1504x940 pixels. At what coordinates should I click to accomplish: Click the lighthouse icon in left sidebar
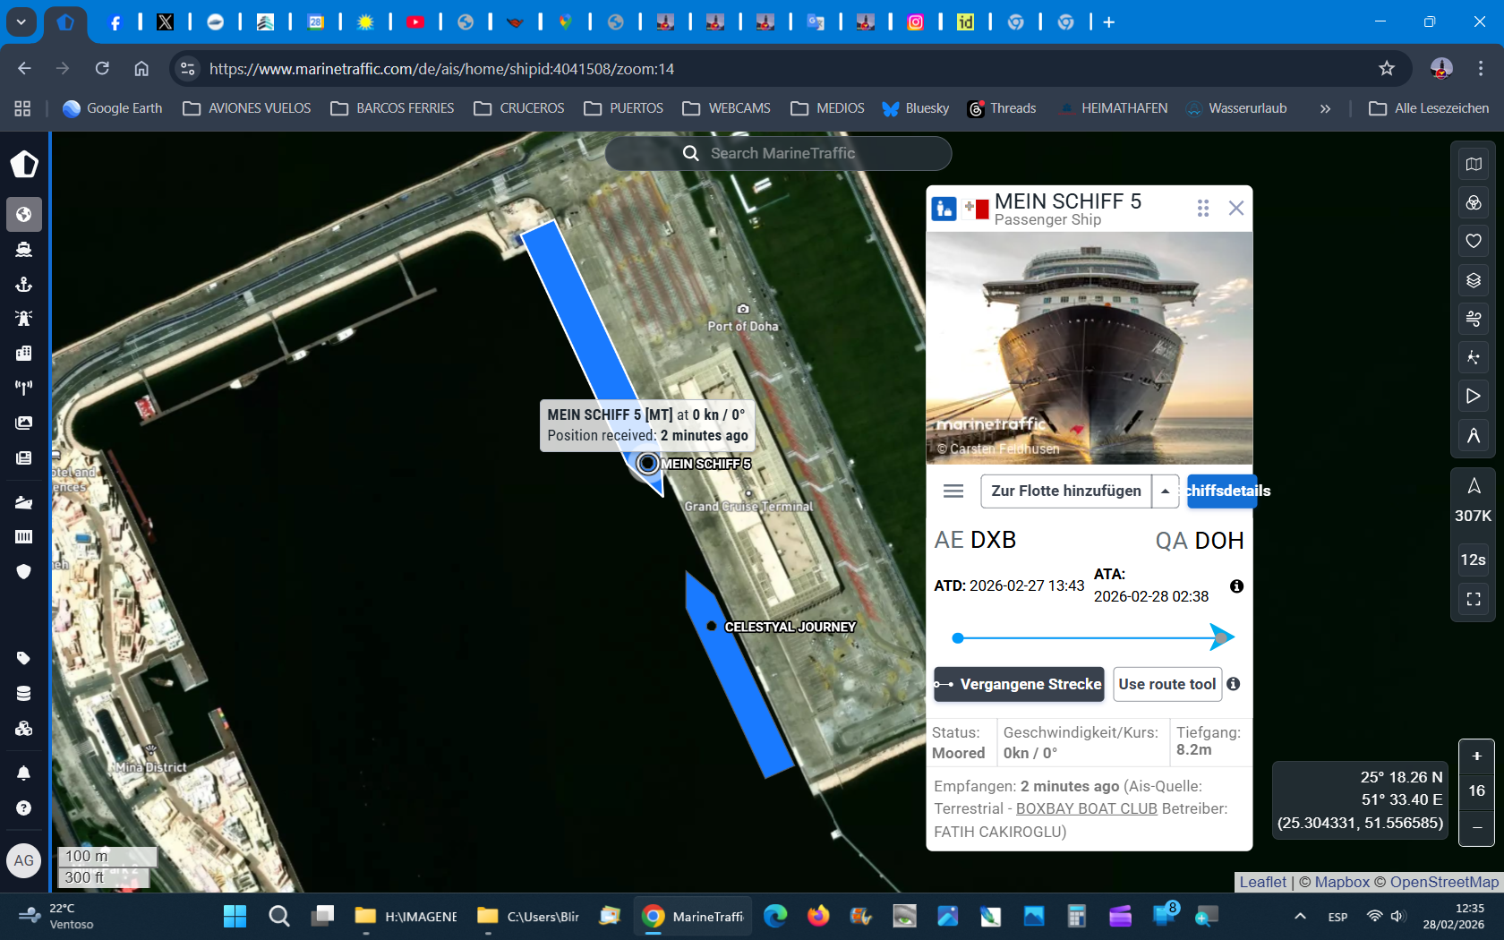pyautogui.click(x=24, y=319)
